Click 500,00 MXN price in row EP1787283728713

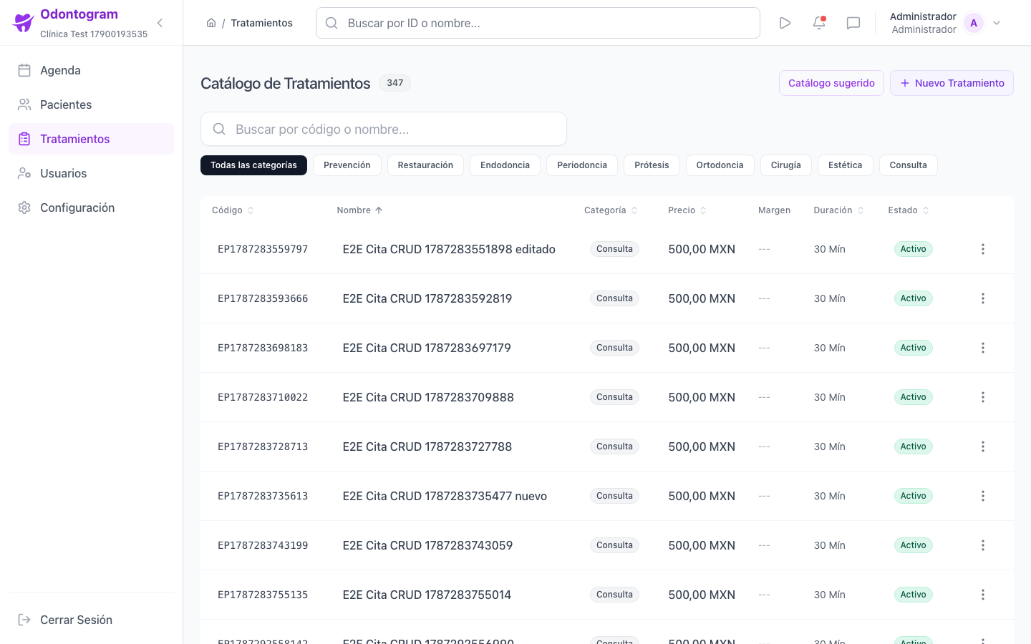pyautogui.click(x=702, y=447)
